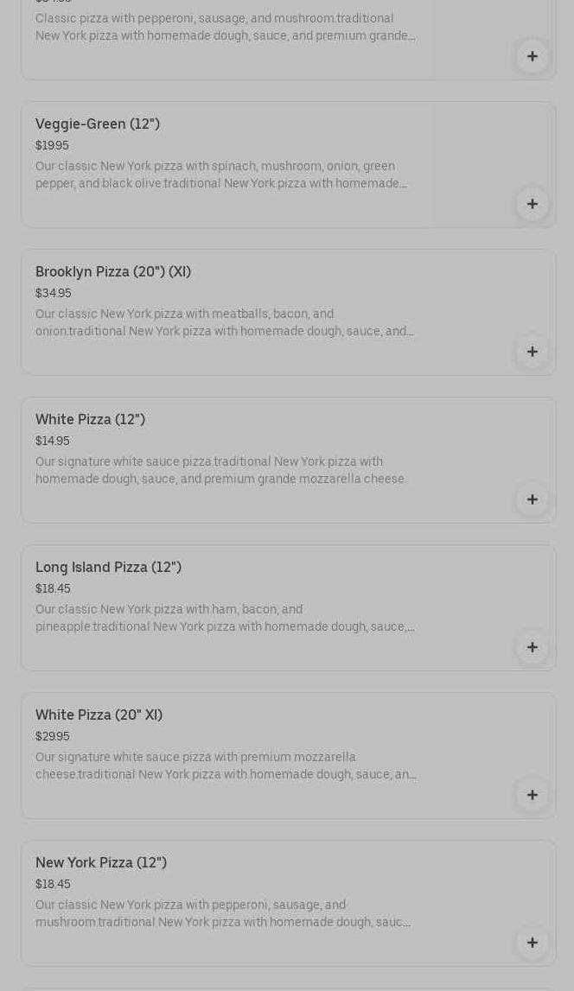
Task: Add Brooklyn Pizza (20") with plus icon
Action: (x=532, y=352)
